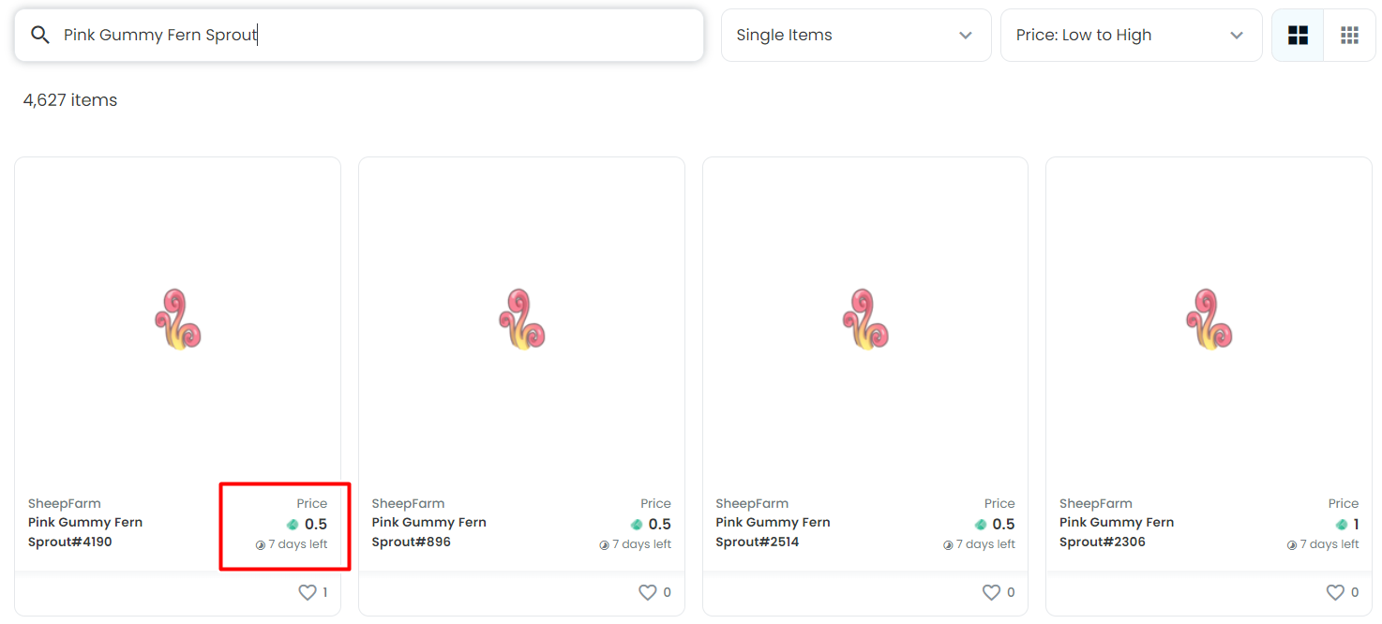Click the 0.5 price on Sprout#4190
The width and height of the screenshot is (1382, 624).
click(316, 524)
